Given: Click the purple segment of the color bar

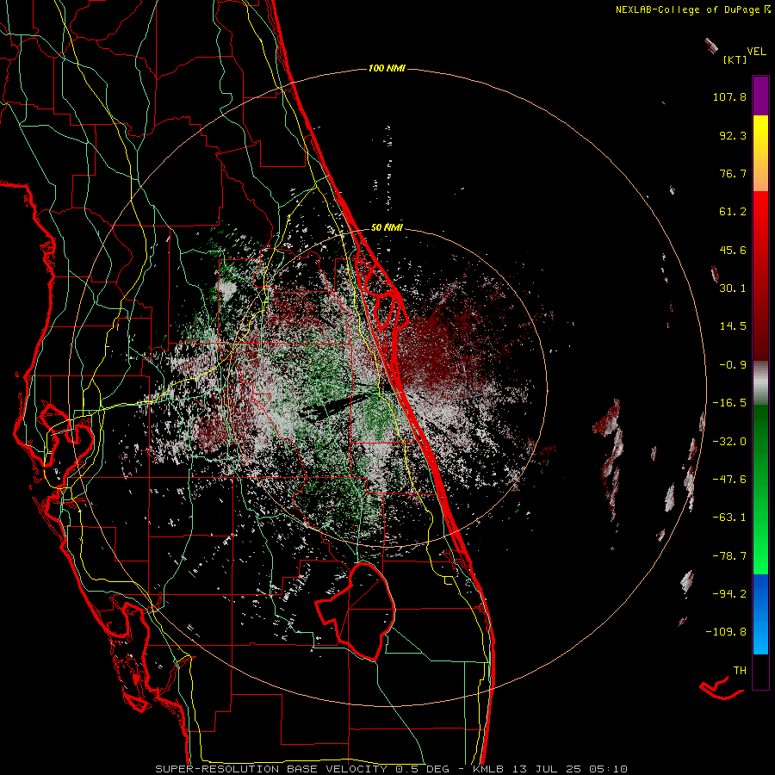Looking at the screenshot, I should (x=760, y=96).
